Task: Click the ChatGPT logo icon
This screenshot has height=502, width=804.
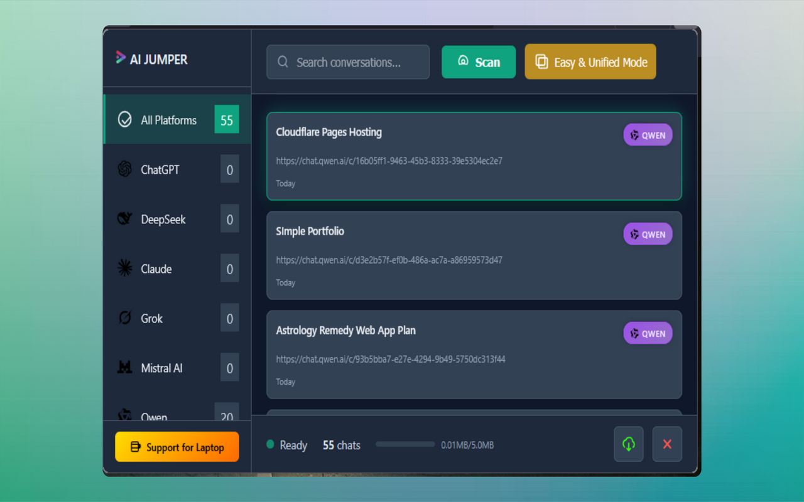Action: pos(124,169)
